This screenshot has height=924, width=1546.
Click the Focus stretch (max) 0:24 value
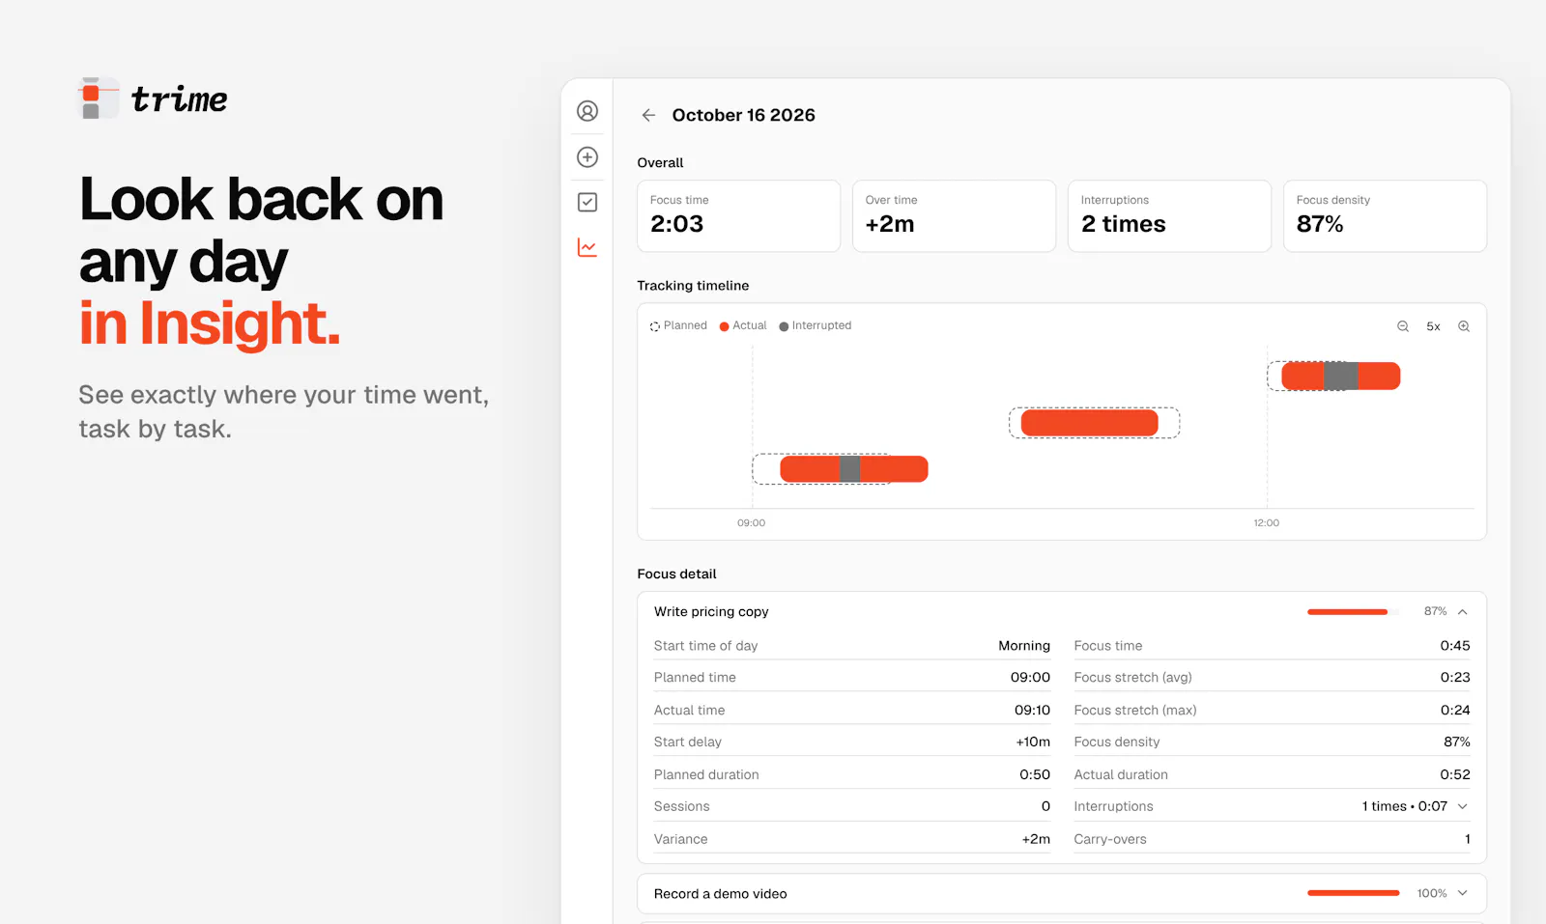point(1455,710)
